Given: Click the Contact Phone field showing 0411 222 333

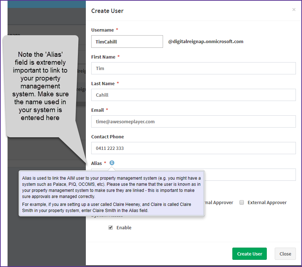Looking at the screenshot, I should (194, 148).
